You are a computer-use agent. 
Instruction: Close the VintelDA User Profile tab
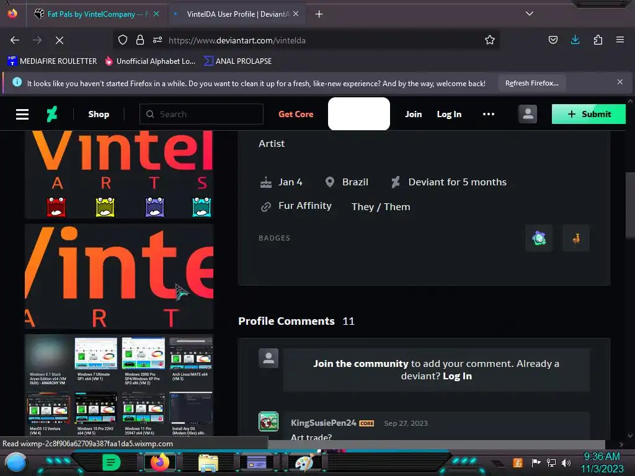point(296,14)
